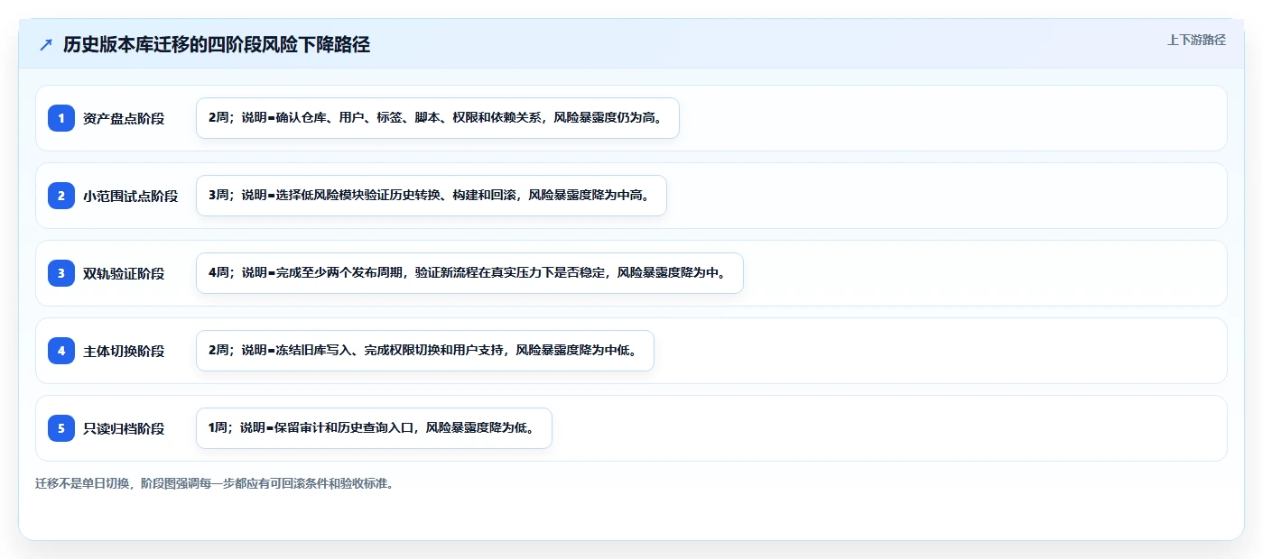This screenshot has width=1263, height=559.
Task: Click step number badge 5
Action: click(x=61, y=428)
